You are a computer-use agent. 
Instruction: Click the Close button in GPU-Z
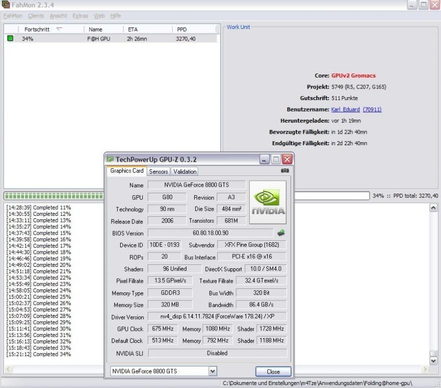tap(273, 371)
